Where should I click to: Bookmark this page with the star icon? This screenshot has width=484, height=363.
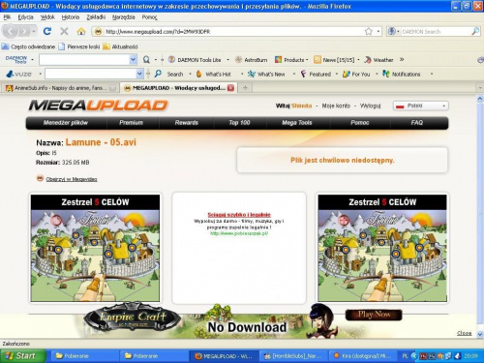pyautogui.click(x=369, y=31)
